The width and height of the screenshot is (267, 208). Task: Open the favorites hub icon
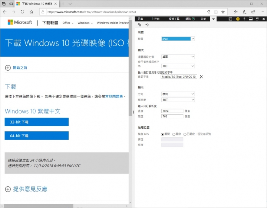pos(236,12)
